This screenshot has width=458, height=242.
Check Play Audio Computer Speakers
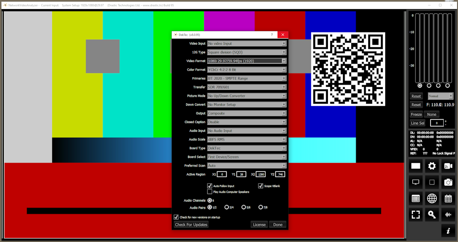209,192
